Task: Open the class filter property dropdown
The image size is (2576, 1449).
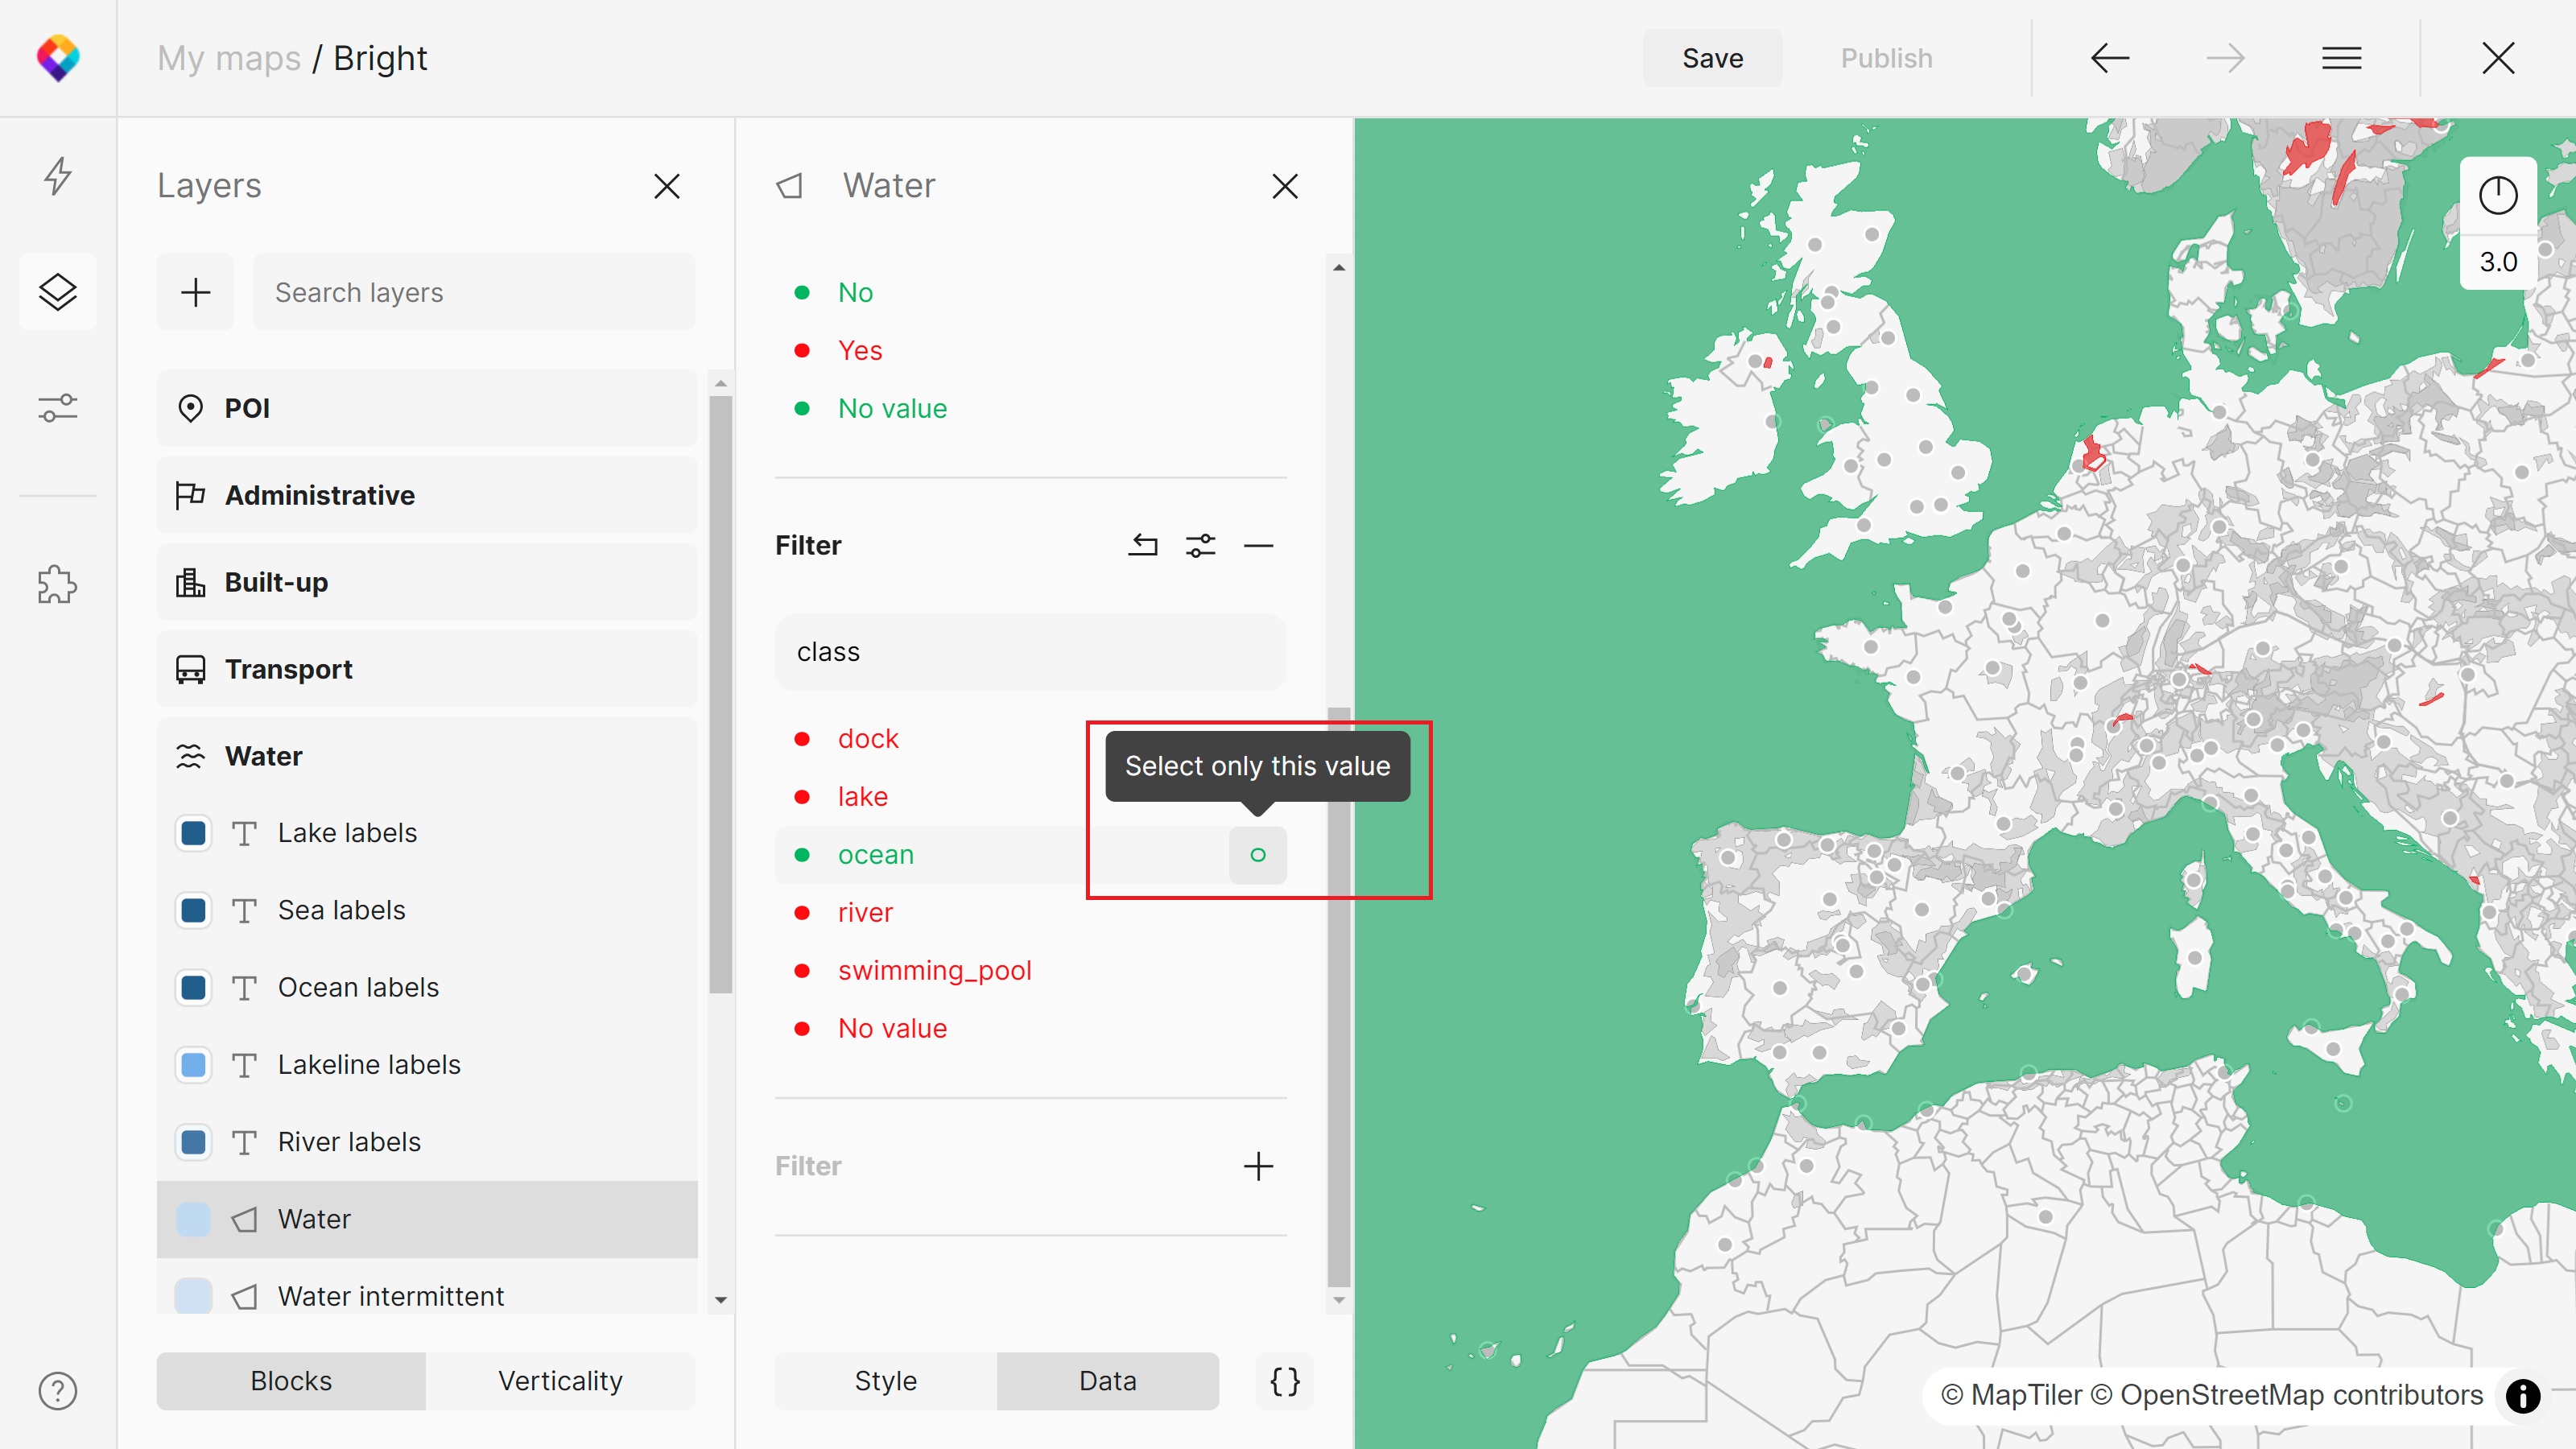Action: click(x=1030, y=652)
